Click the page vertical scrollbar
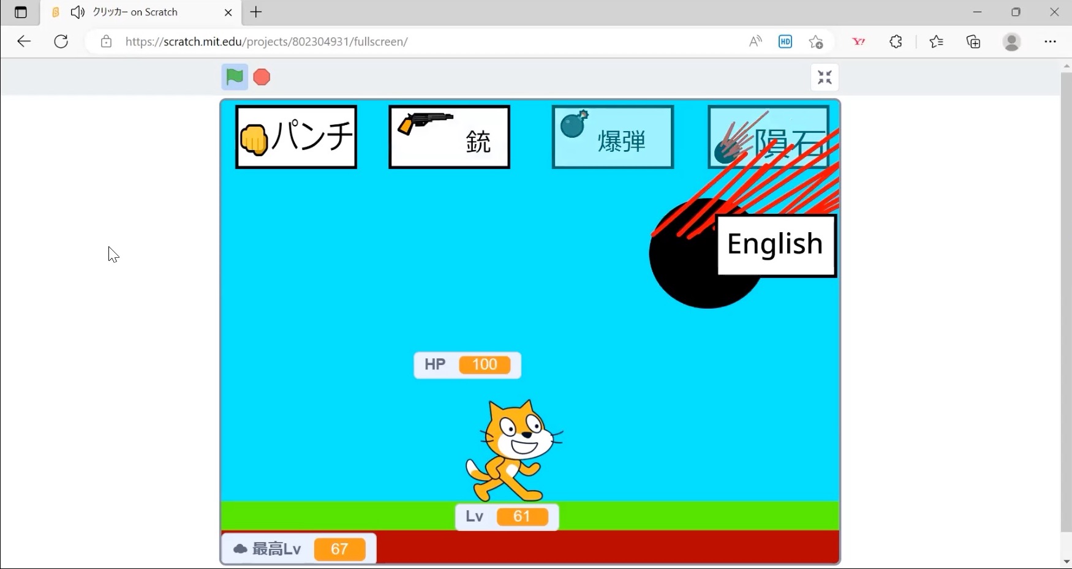The image size is (1072, 569). click(1066, 301)
